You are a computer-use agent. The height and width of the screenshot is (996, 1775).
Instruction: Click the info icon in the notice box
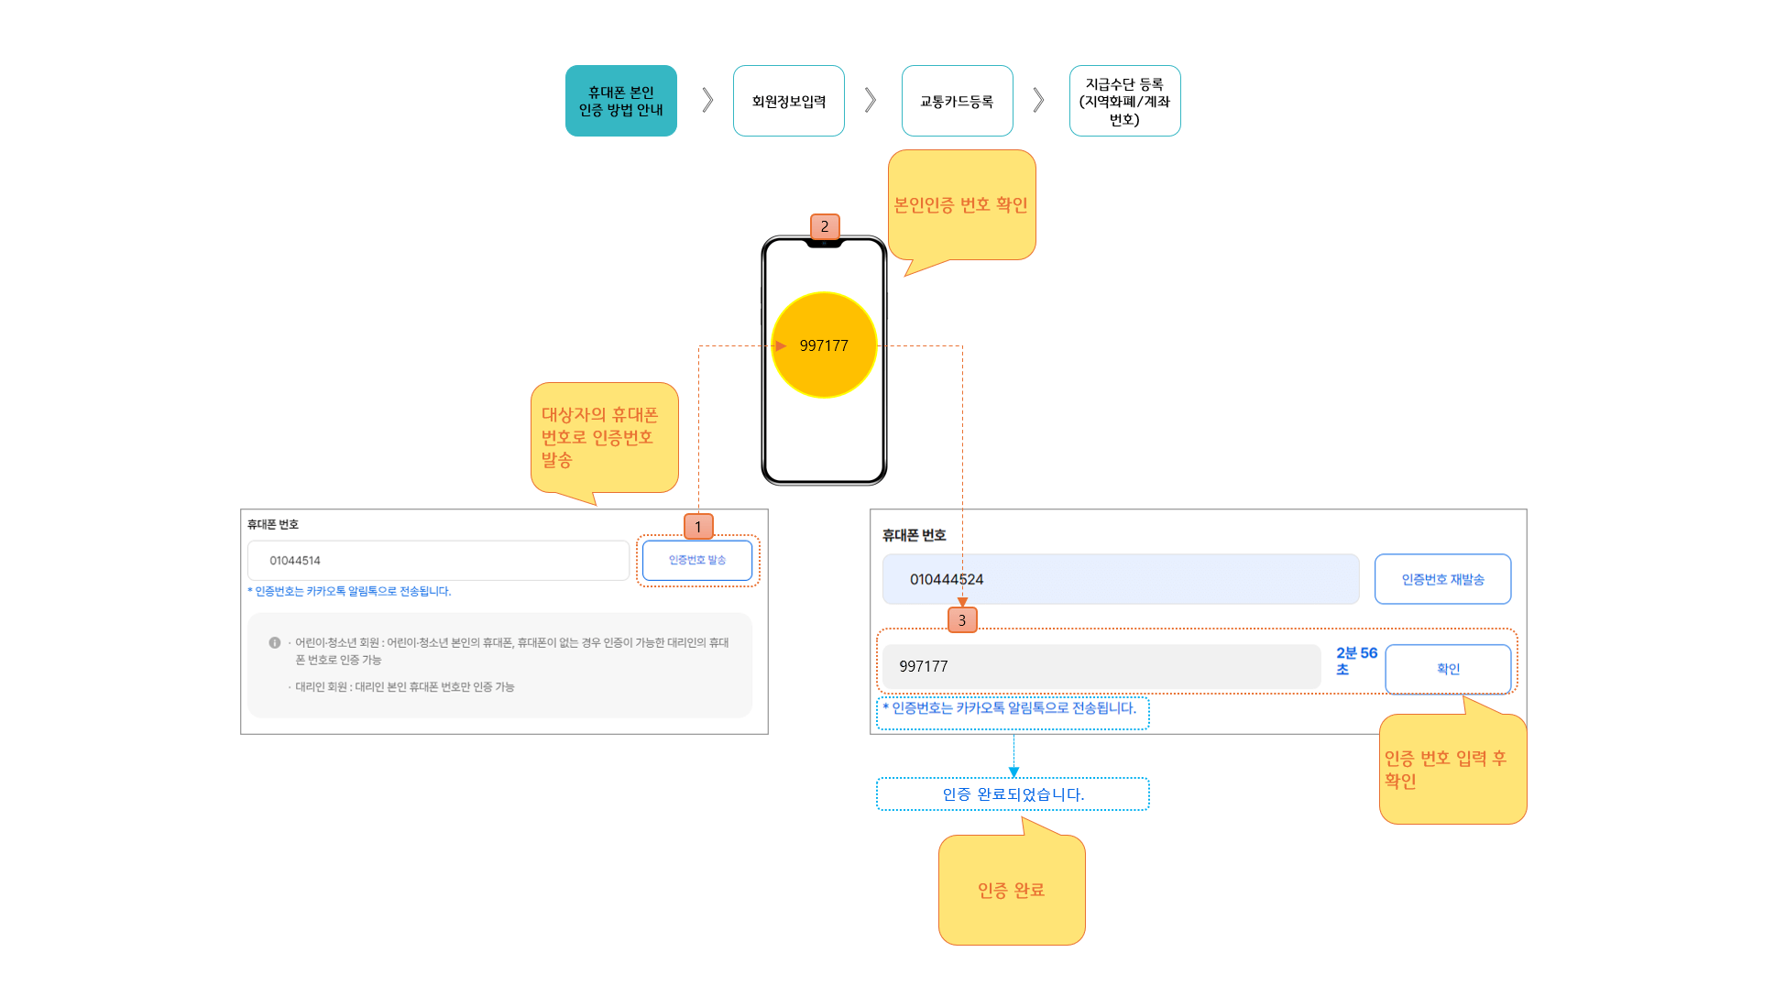tap(274, 642)
